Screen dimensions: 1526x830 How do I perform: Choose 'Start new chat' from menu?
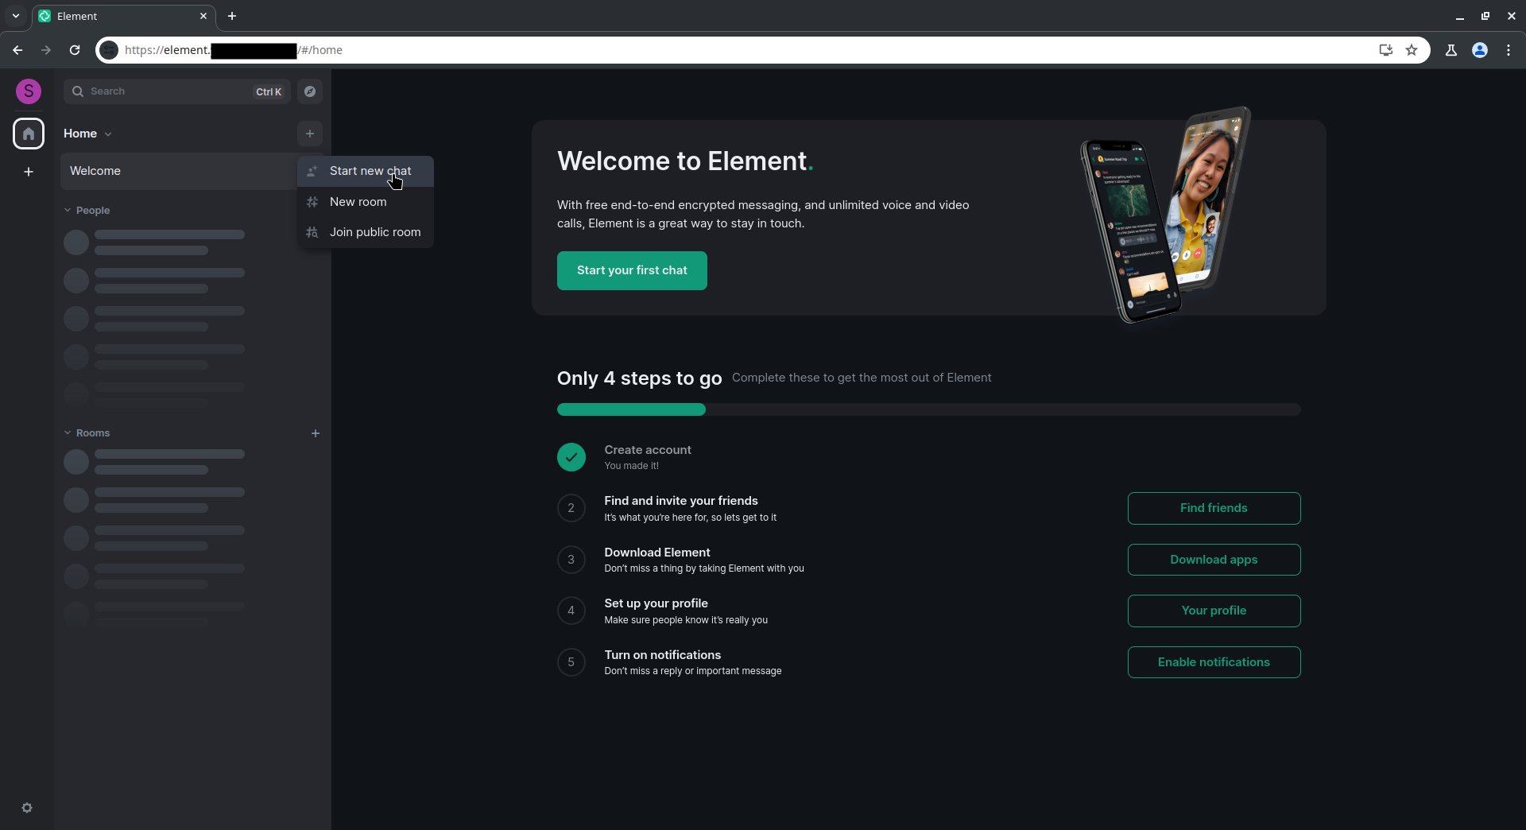[370, 171]
